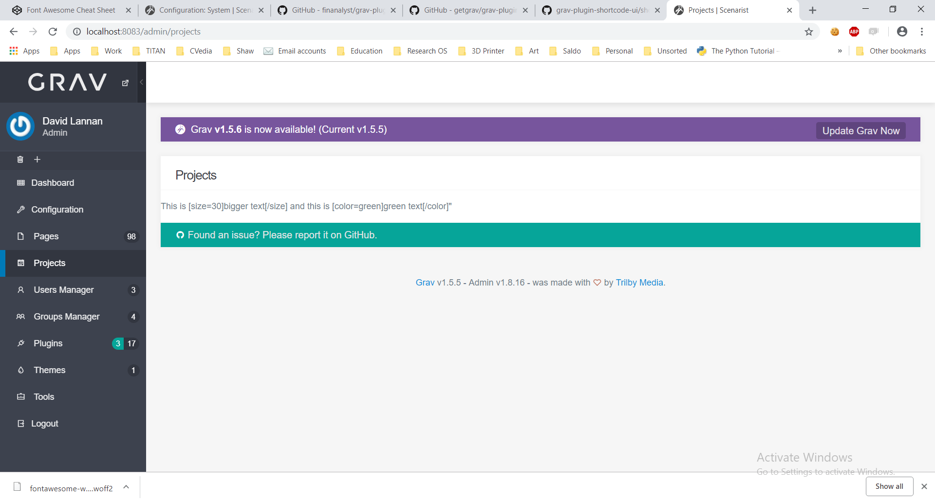The image size is (935, 501).
Task: Expand hidden bookmarks with the double chevron
Action: [840, 51]
